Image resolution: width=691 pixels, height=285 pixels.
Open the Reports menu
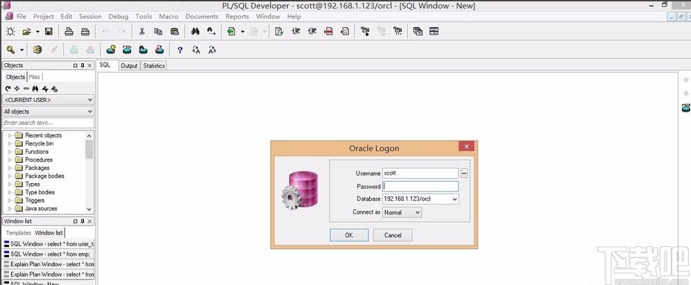click(237, 17)
